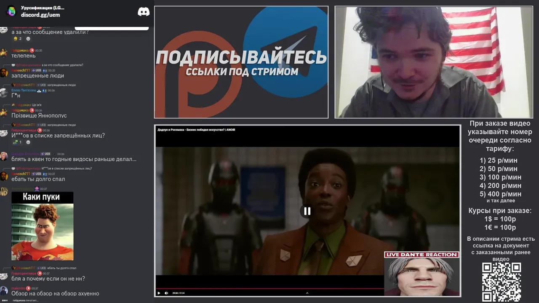Open the discord.gg/uem invite link

[x=40, y=15]
